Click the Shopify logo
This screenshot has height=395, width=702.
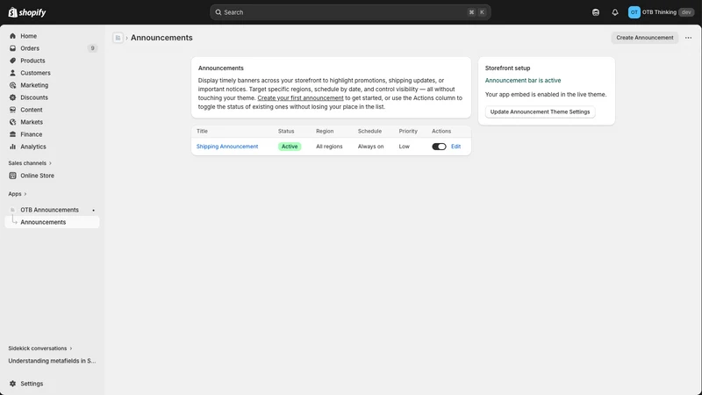pyautogui.click(x=27, y=12)
